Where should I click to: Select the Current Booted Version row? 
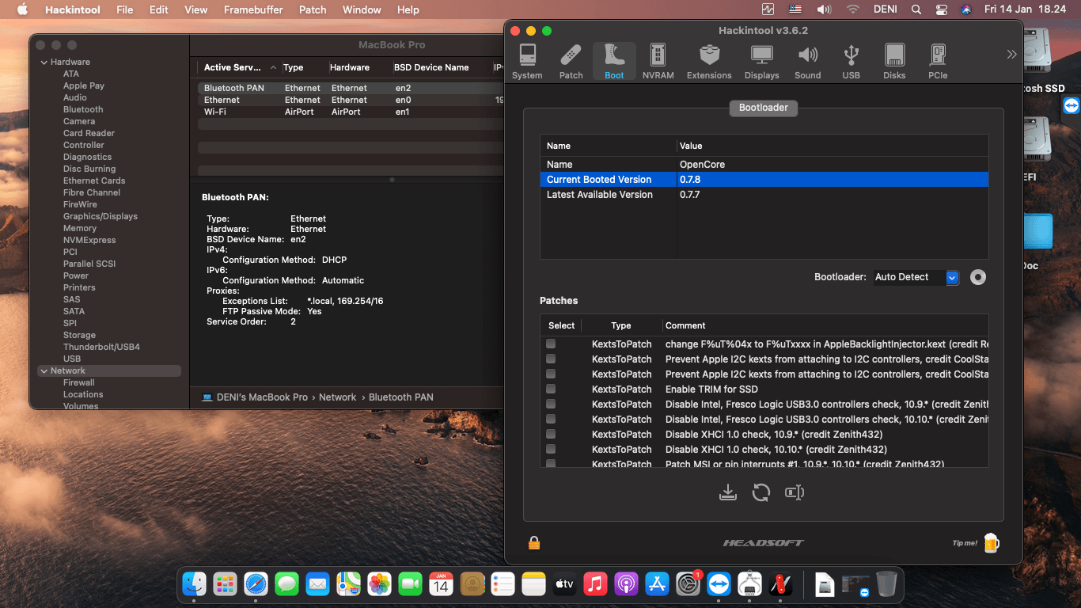pos(764,180)
